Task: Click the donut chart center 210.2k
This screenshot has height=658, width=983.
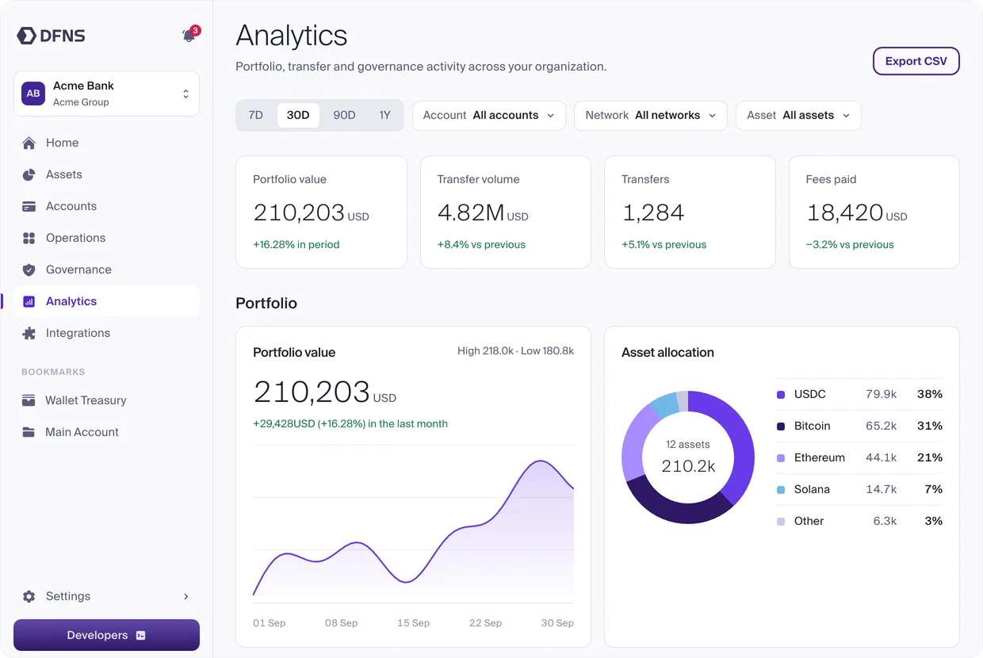Action: tap(688, 466)
